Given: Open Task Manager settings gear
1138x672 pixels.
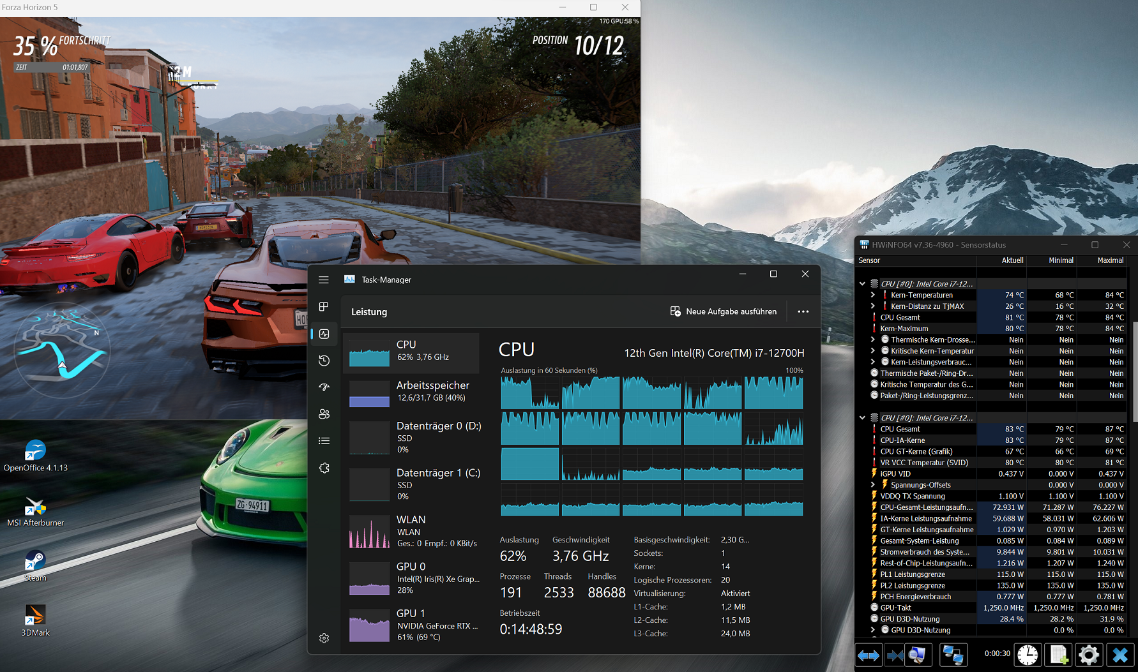Looking at the screenshot, I should click(324, 638).
